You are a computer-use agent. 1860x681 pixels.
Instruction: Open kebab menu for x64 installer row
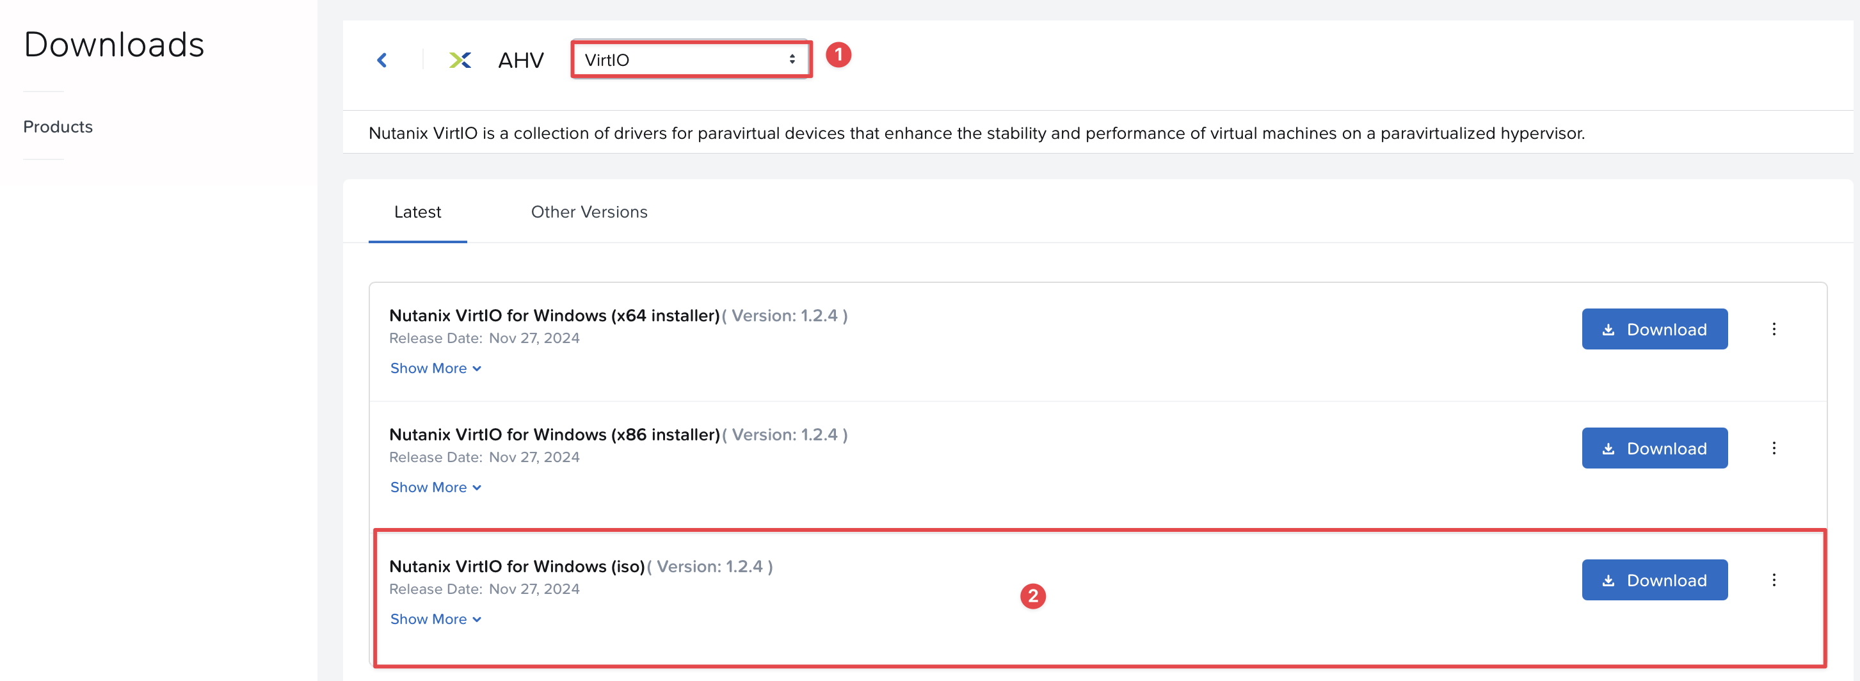[x=1774, y=330]
